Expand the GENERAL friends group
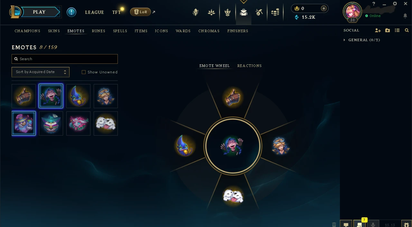 (x=362, y=40)
